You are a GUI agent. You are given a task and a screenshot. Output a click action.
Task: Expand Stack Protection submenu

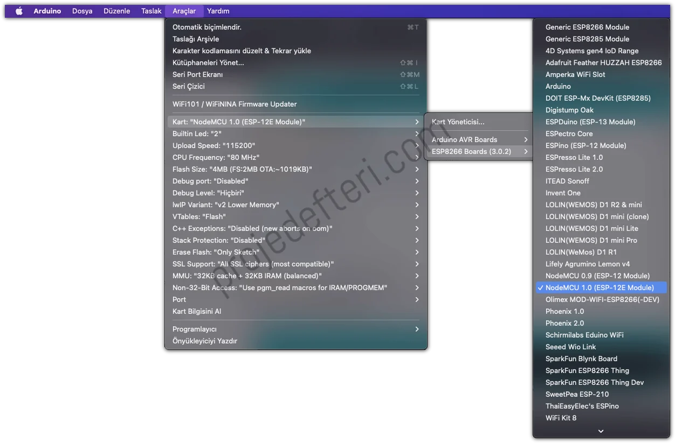295,240
